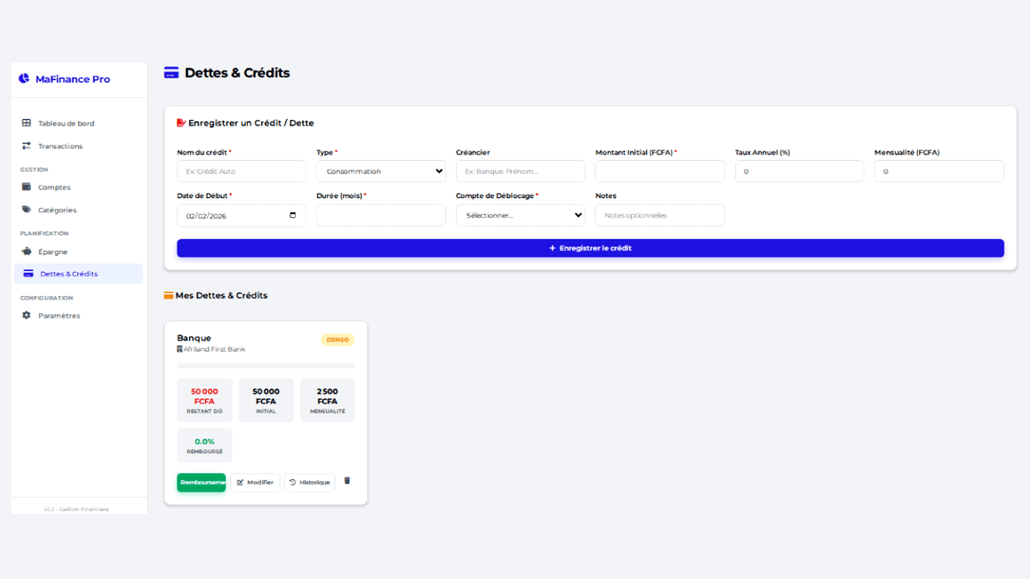This screenshot has width=1030, height=579.
Task: Click the green Remboursement button
Action: click(201, 482)
